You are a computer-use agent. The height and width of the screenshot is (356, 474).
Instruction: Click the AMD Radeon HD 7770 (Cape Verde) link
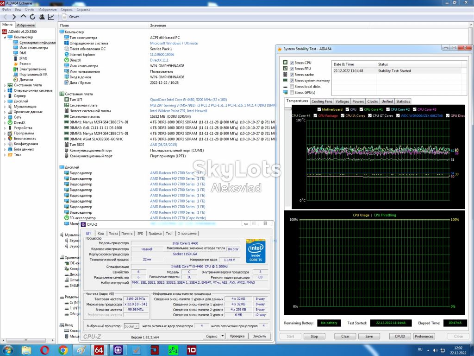[178, 218]
